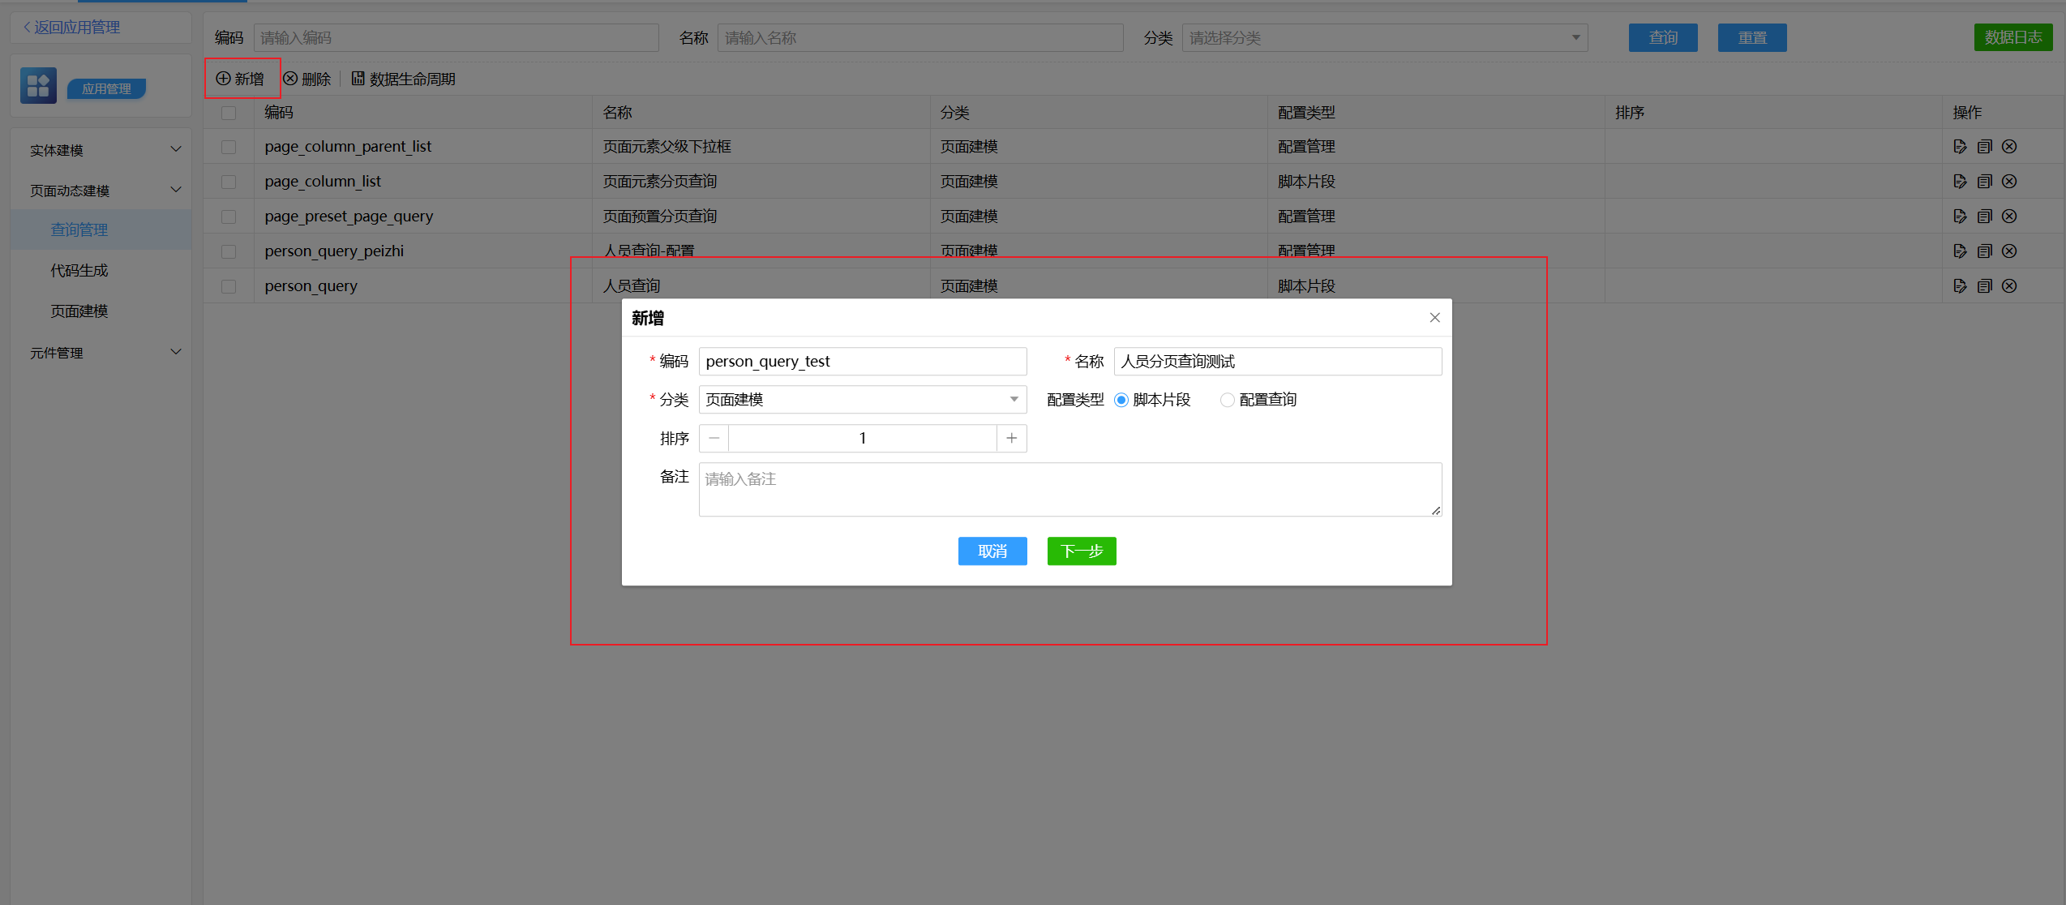Go to 页面建模 sidebar item
The width and height of the screenshot is (2066, 905).
79,311
